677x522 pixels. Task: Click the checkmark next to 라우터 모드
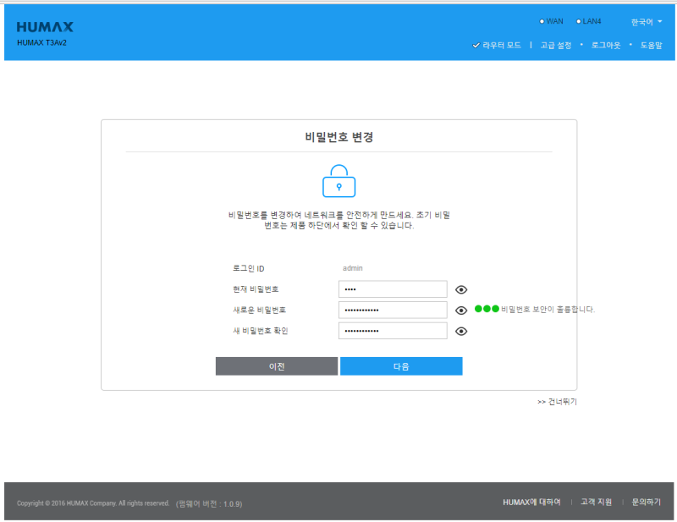pos(476,46)
